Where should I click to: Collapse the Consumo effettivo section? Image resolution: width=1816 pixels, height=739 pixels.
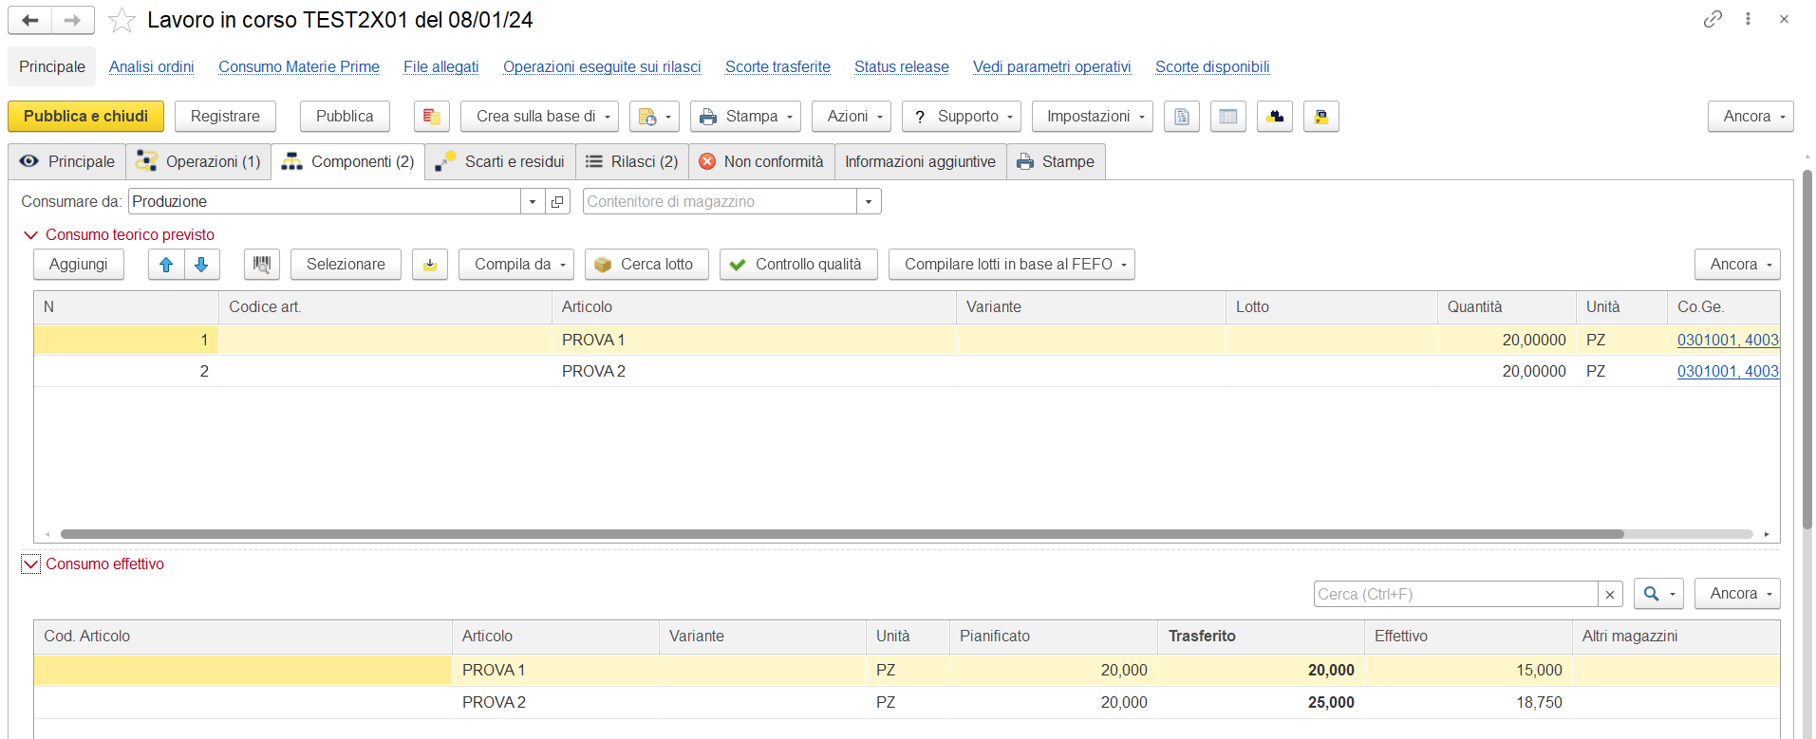(x=30, y=564)
